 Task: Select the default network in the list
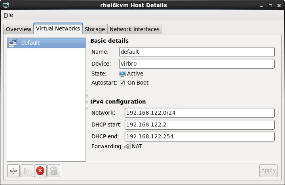[46, 43]
